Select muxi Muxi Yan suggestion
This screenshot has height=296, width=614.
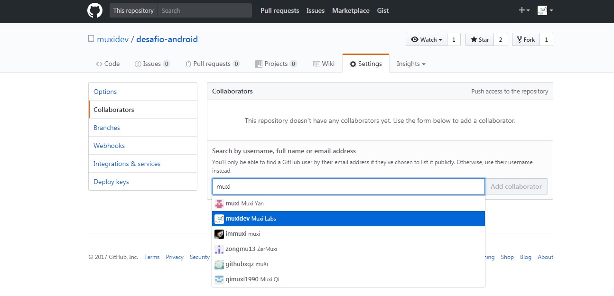click(348, 203)
